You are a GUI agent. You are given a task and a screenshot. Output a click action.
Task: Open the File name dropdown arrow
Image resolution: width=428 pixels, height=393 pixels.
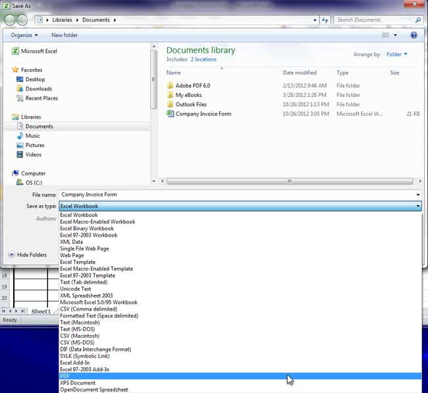(x=418, y=195)
